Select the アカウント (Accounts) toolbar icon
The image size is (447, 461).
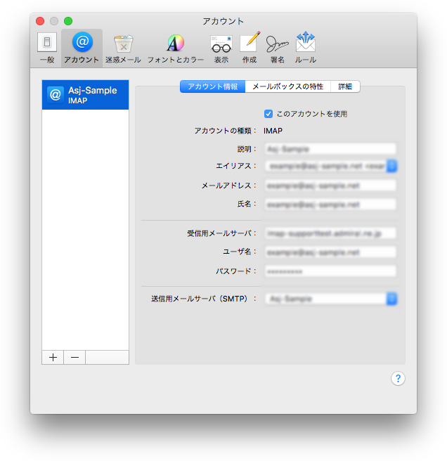pyautogui.click(x=82, y=48)
